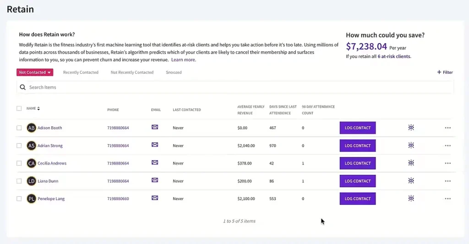
Task: Open Penelope Lang's profile name
Action: 51,199
